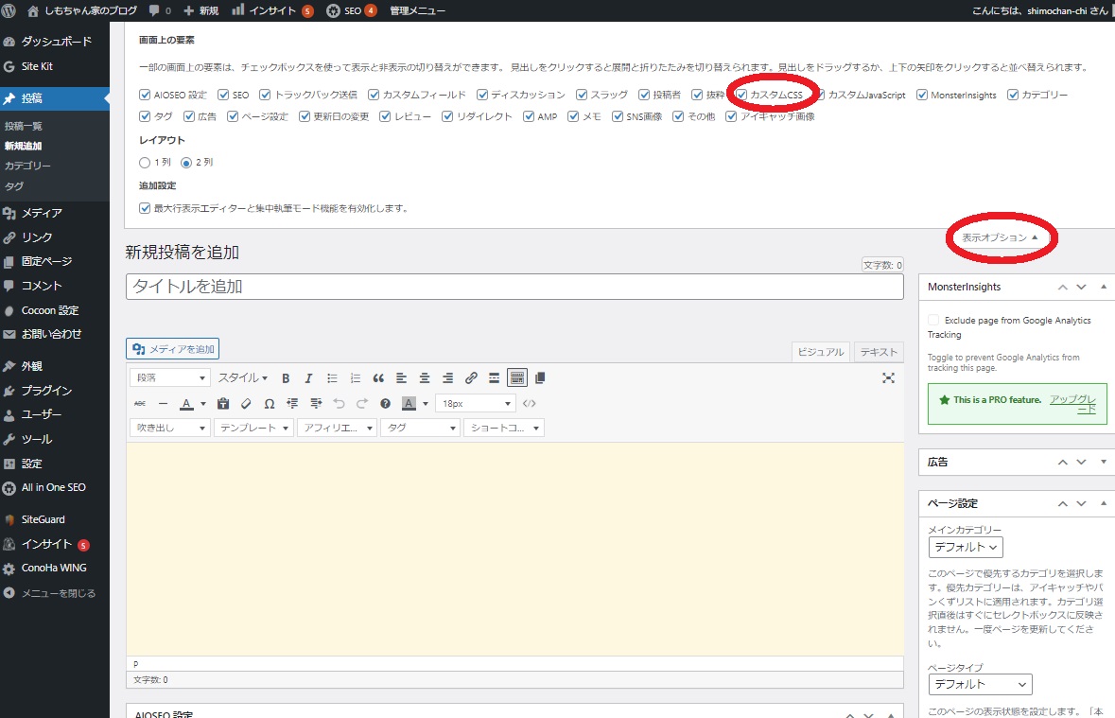
Task: Apply strikethrough formatting
Action: (x=140, y=404)
